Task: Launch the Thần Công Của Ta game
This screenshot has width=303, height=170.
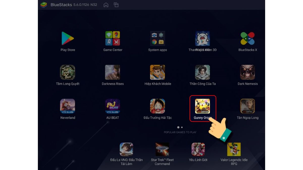Action: pos(203,73)
